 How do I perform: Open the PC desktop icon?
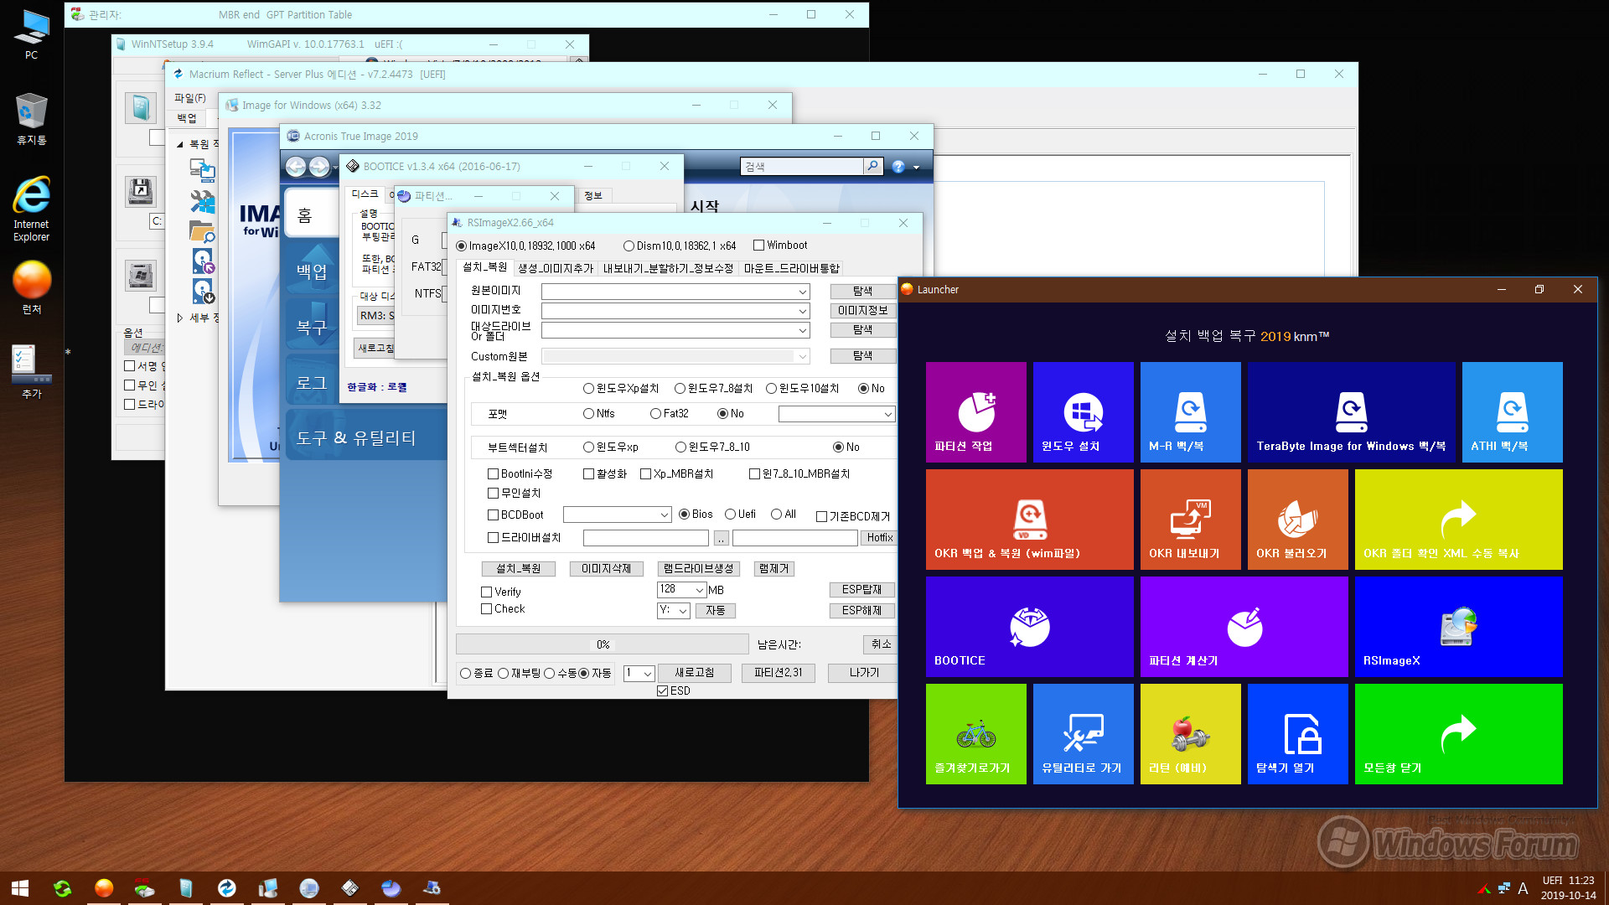[x=31, y=34]
